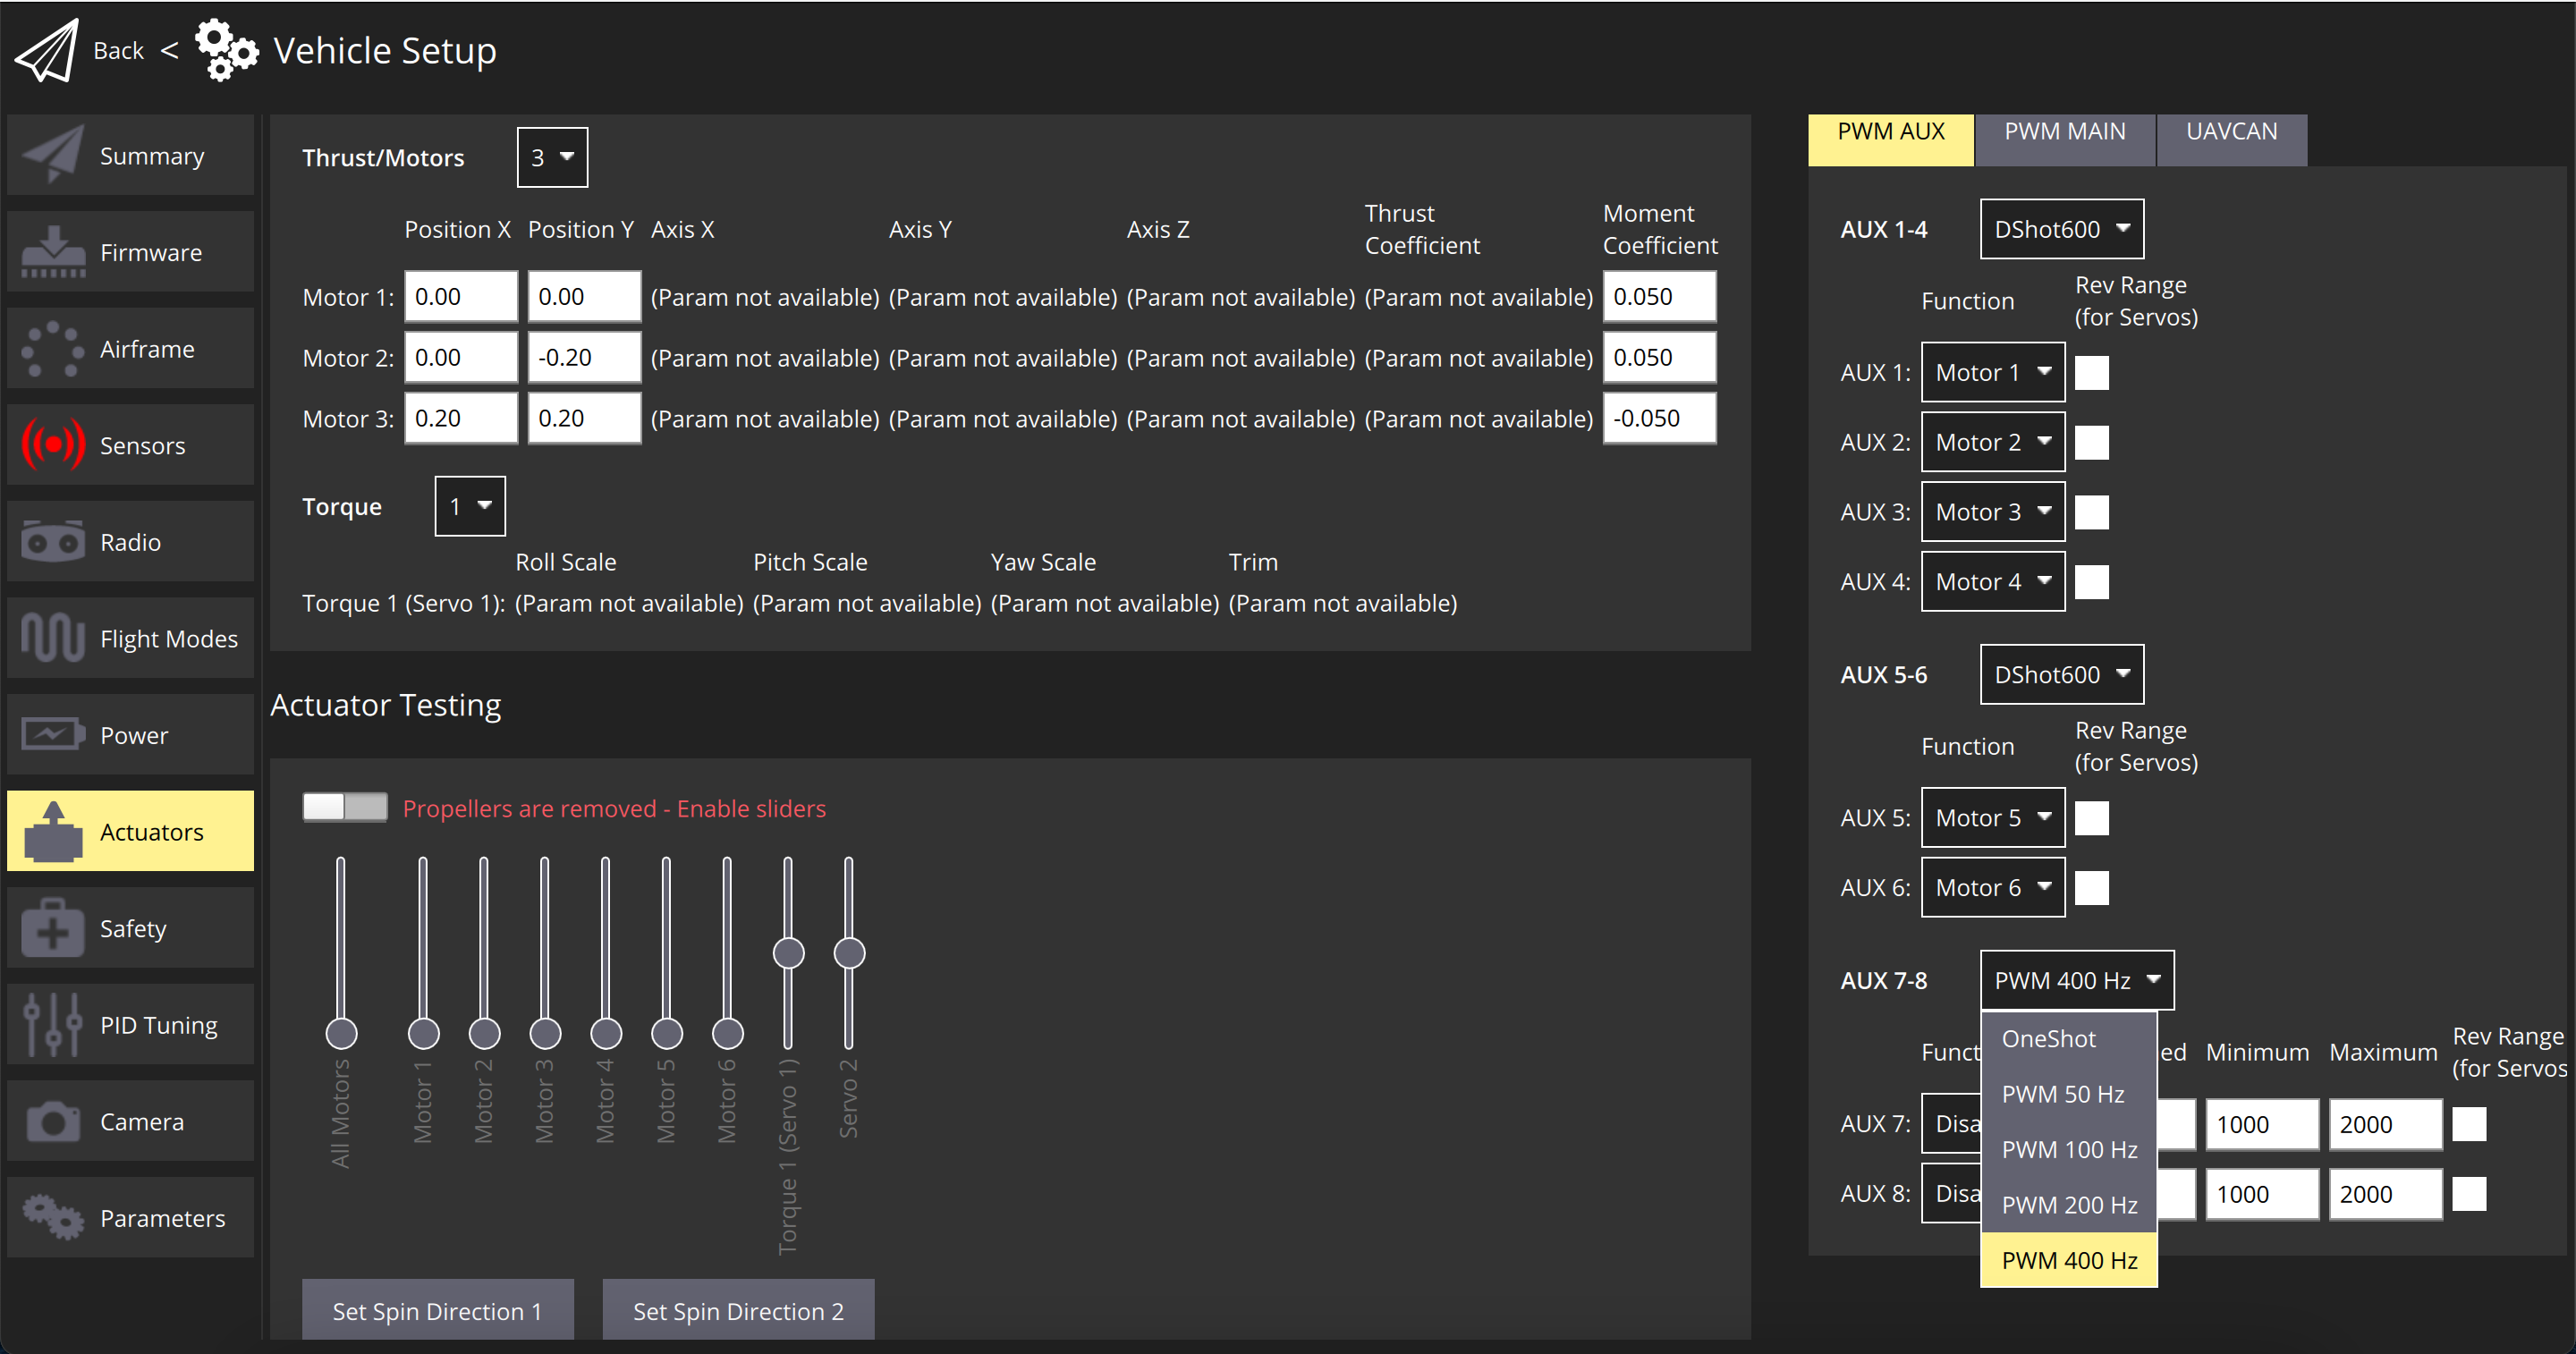Open the Summary page via paper plane icon

pyautogui.click(x=52, y=155)
